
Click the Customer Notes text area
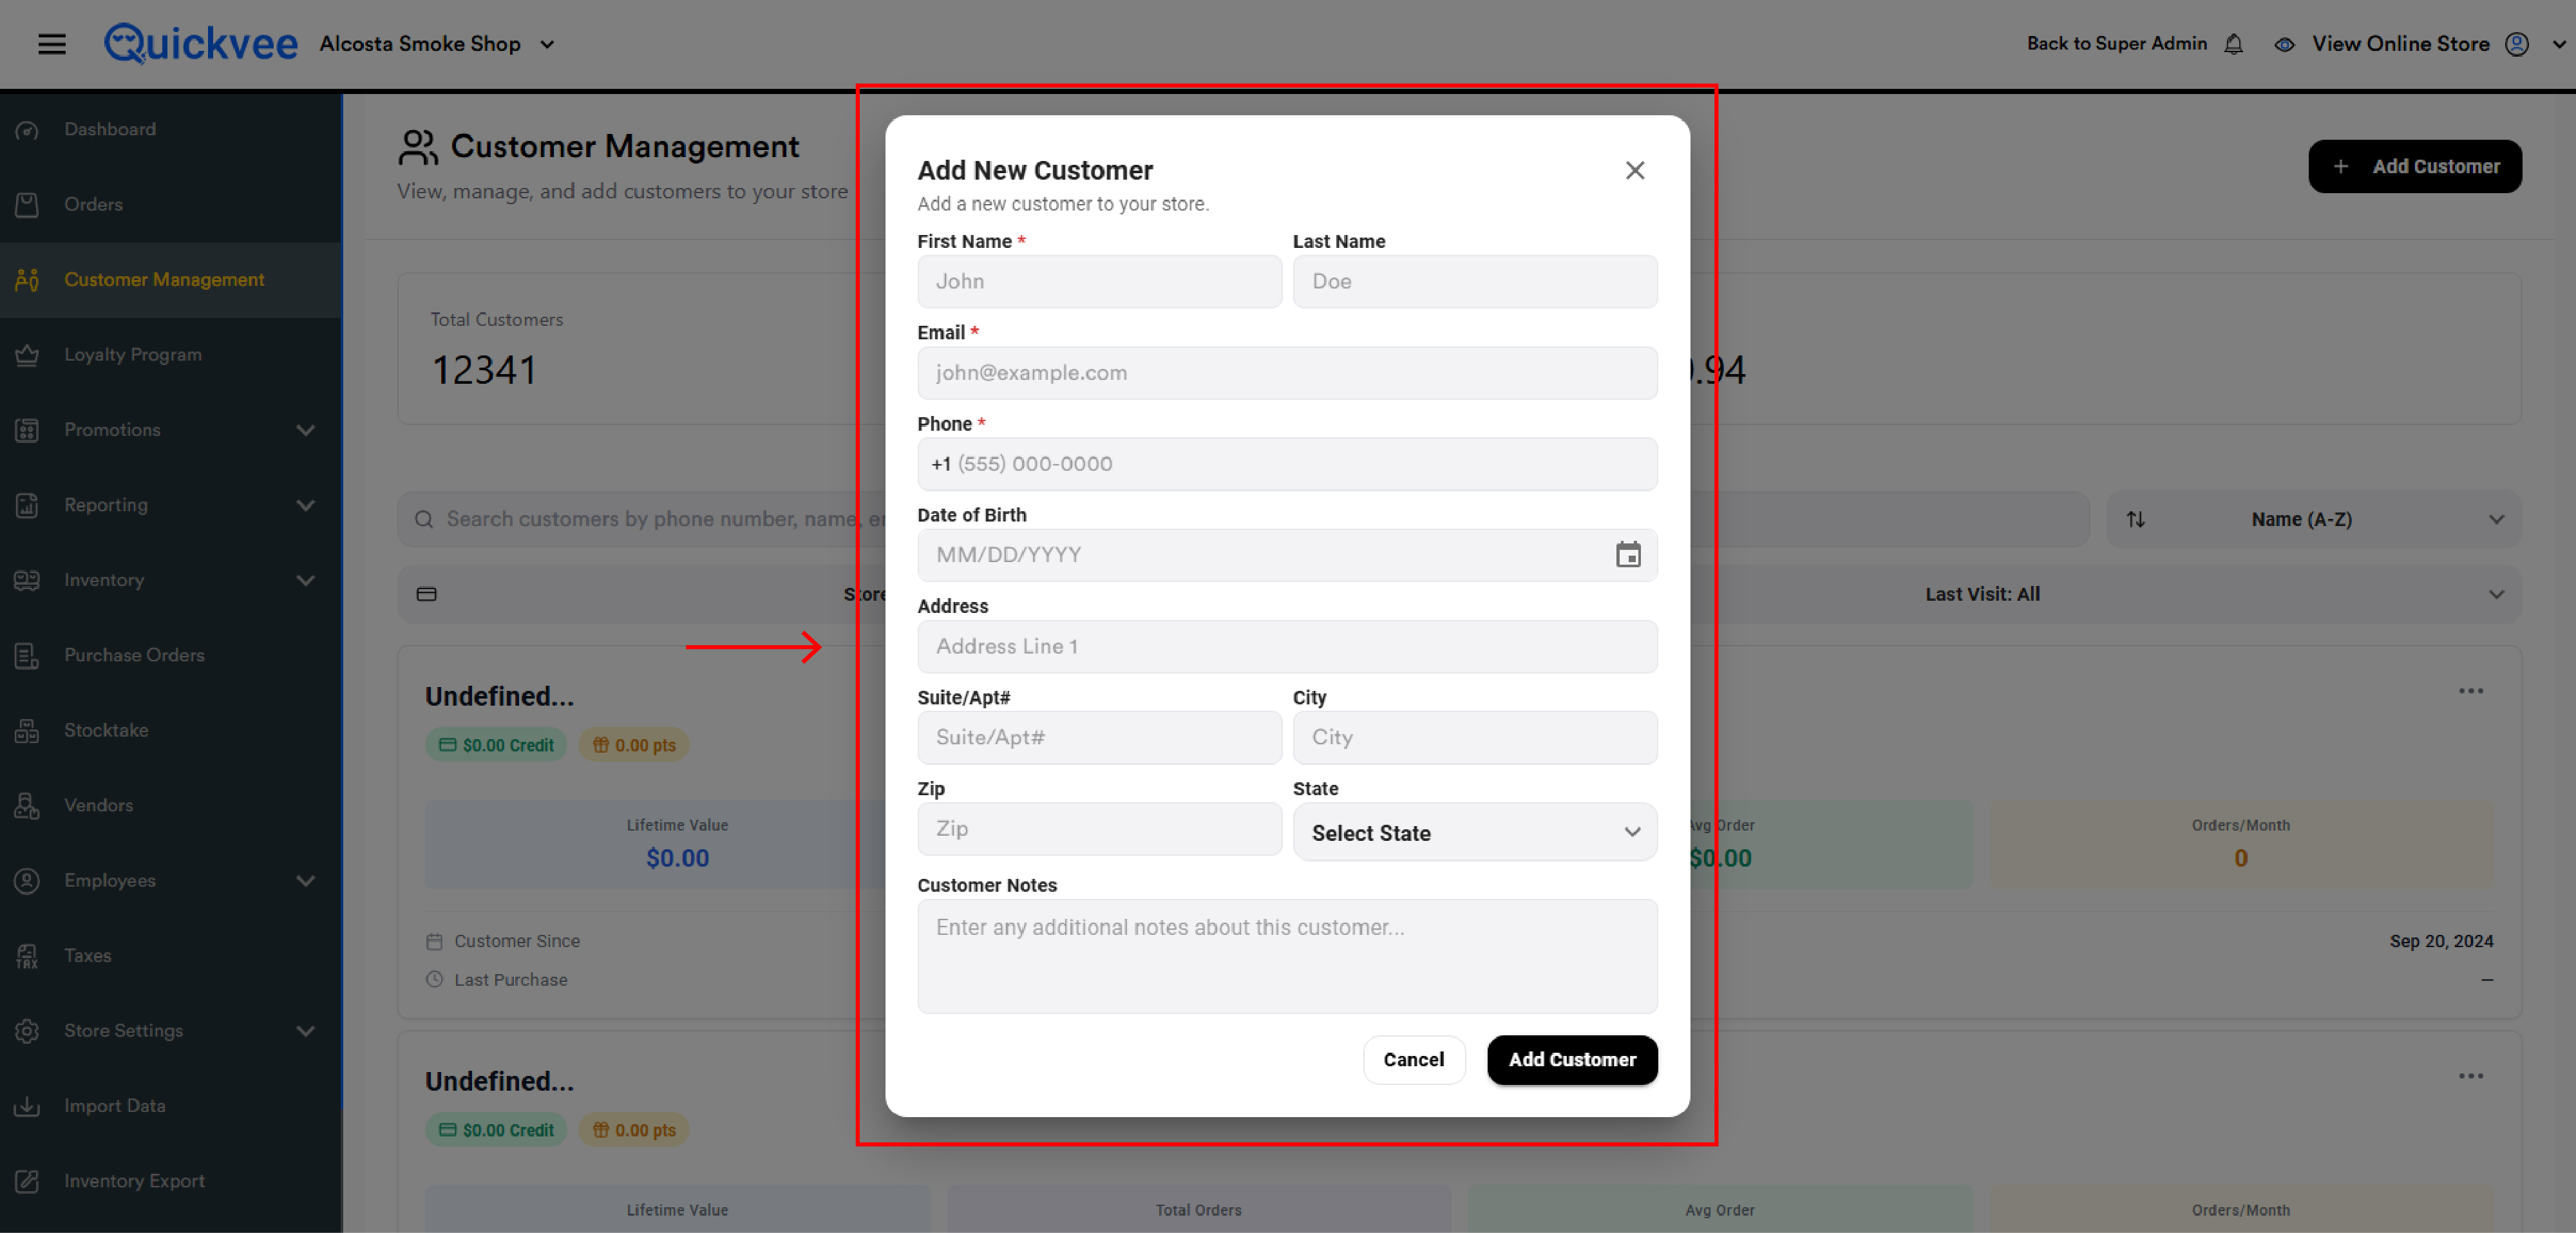(x=1287, y=956)
